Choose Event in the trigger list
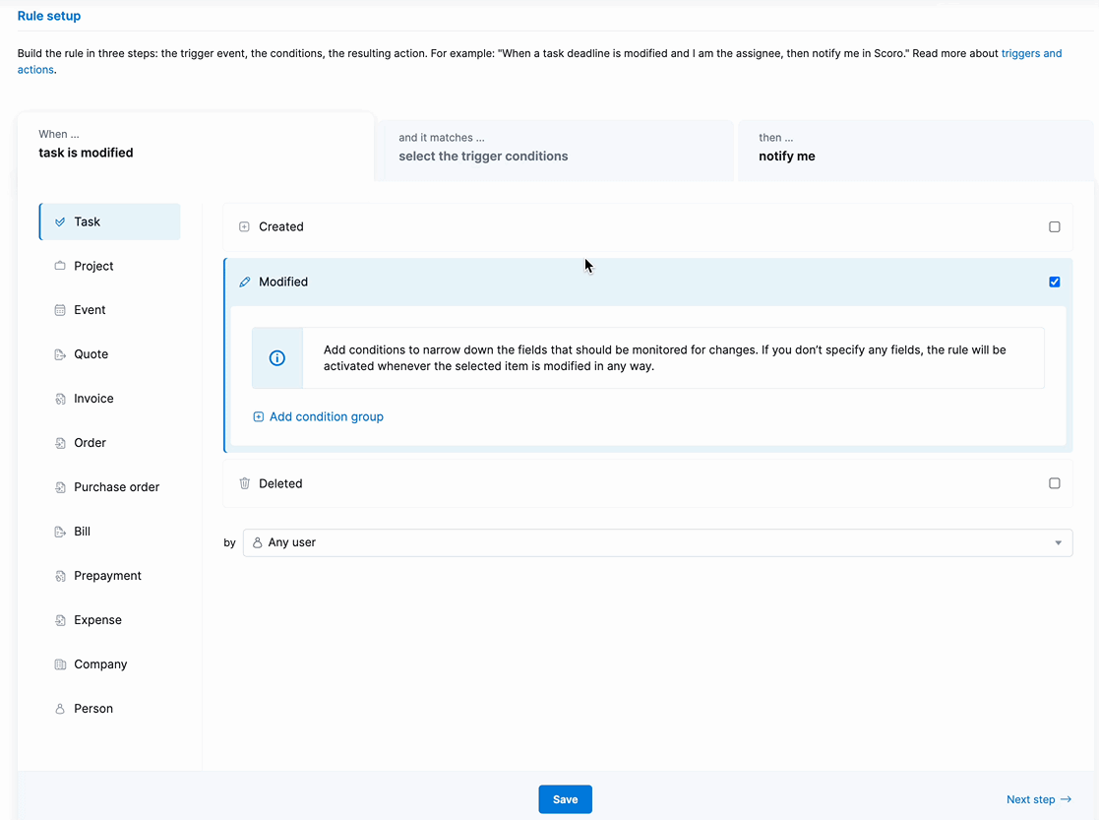 click(109, 310)
